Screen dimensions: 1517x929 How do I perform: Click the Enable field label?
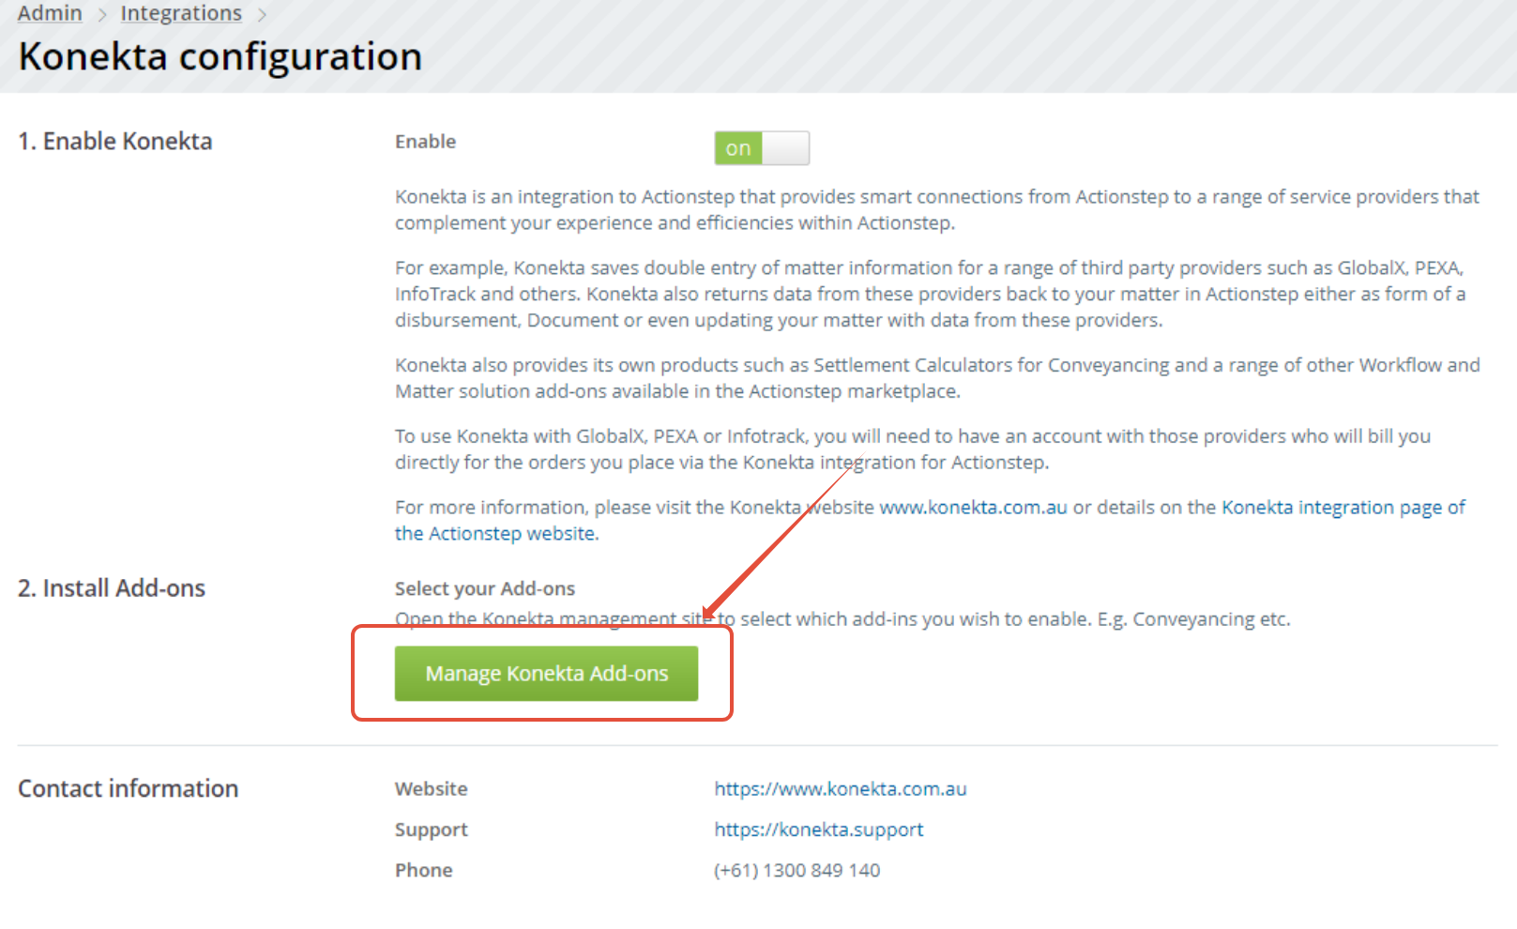click(426, 142)
